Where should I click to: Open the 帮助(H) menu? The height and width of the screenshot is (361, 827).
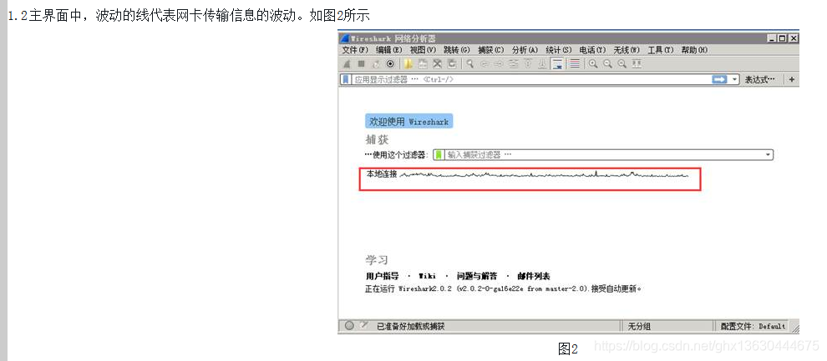[694, 50]
